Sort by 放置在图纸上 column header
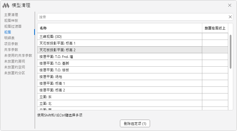This screenshot has height=131, width=237. click(215, 28)
